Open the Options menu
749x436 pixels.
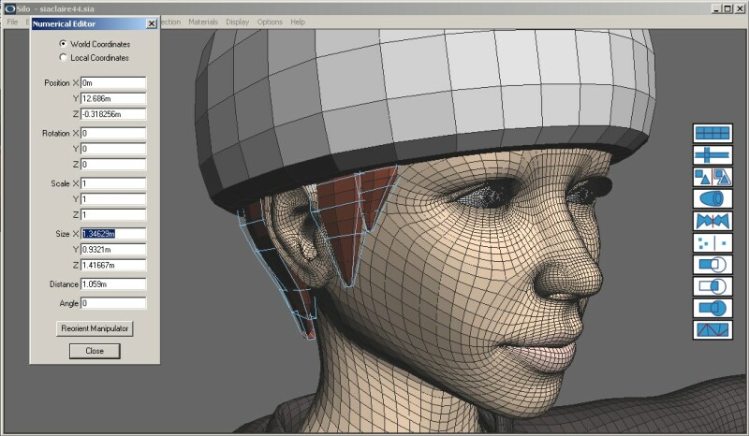coord(270,22)
